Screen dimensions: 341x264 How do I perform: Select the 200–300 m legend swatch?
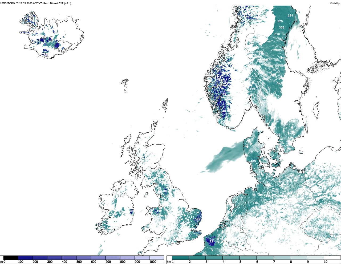[x=40, y=258]
